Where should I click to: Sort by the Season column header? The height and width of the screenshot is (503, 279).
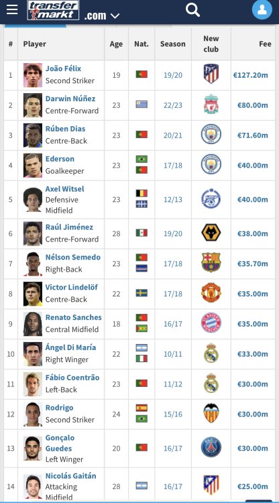(x=173, y=44)
